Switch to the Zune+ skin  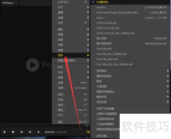[130, 18]
